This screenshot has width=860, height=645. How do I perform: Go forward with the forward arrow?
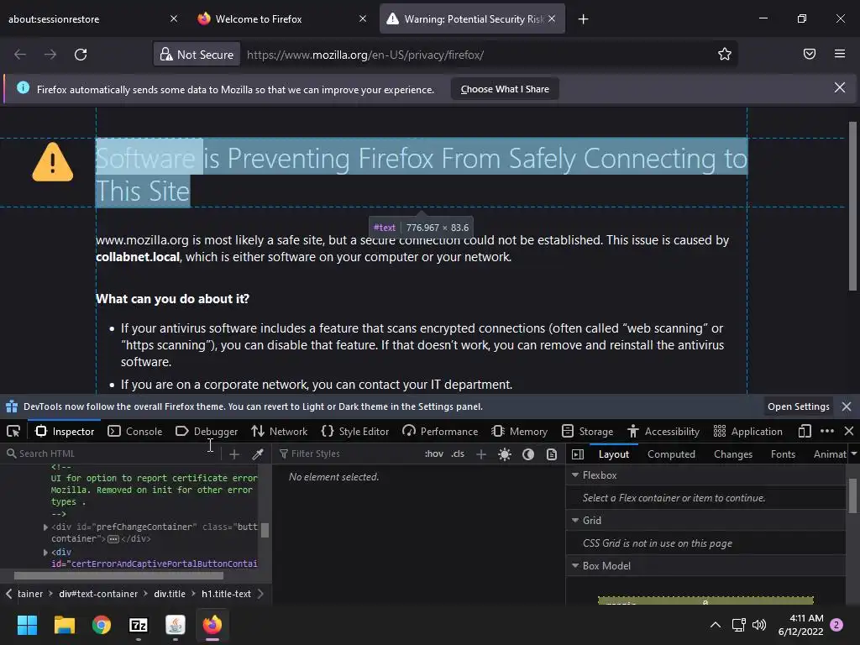(50, 55)
